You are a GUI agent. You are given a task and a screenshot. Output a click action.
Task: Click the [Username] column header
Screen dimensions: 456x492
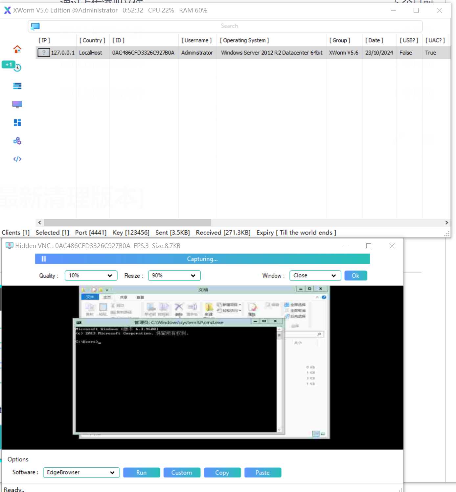click(x=197, y=40)
